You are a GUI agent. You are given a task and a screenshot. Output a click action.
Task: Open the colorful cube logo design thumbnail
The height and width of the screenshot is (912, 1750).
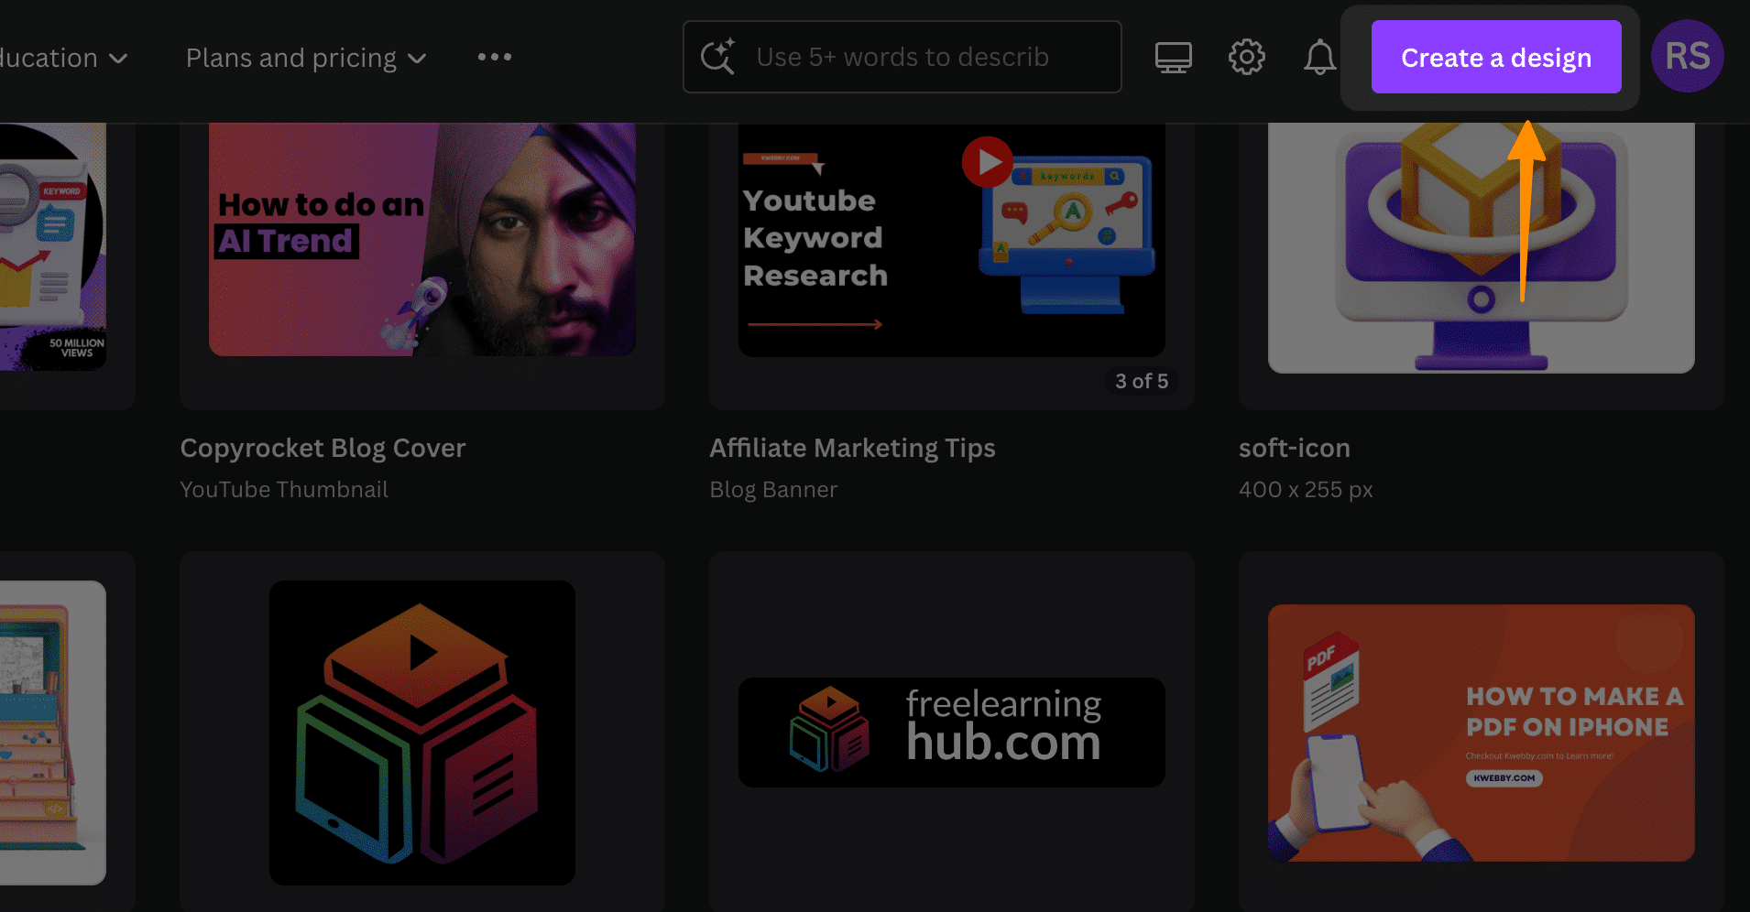coord(422,733)
